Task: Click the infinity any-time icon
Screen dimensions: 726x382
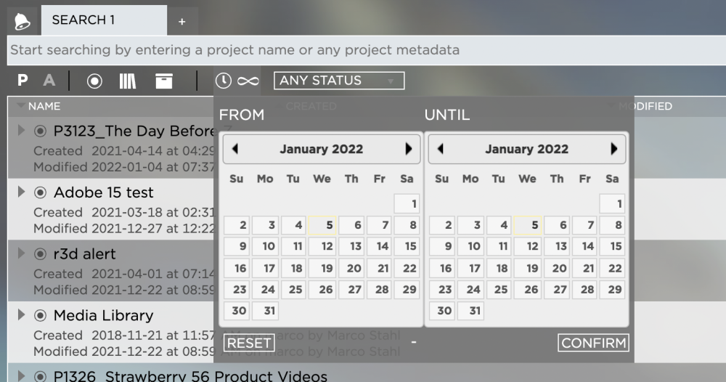Action: click(248, 81)
